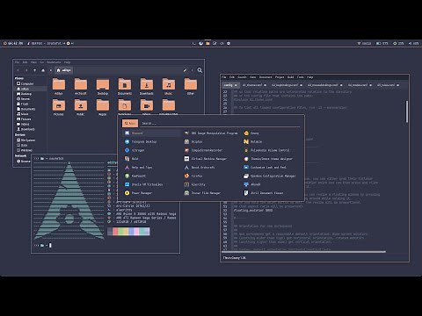
Task: Open the Other folder in file manager
Action: [x=191, y=87]
